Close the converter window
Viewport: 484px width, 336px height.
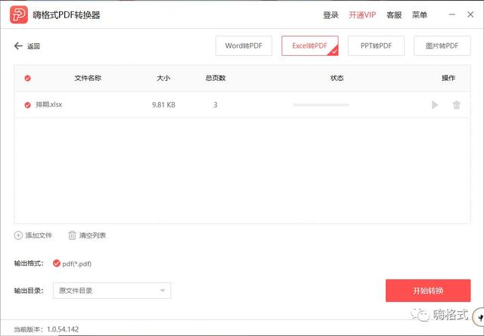(x=470, y=14)
